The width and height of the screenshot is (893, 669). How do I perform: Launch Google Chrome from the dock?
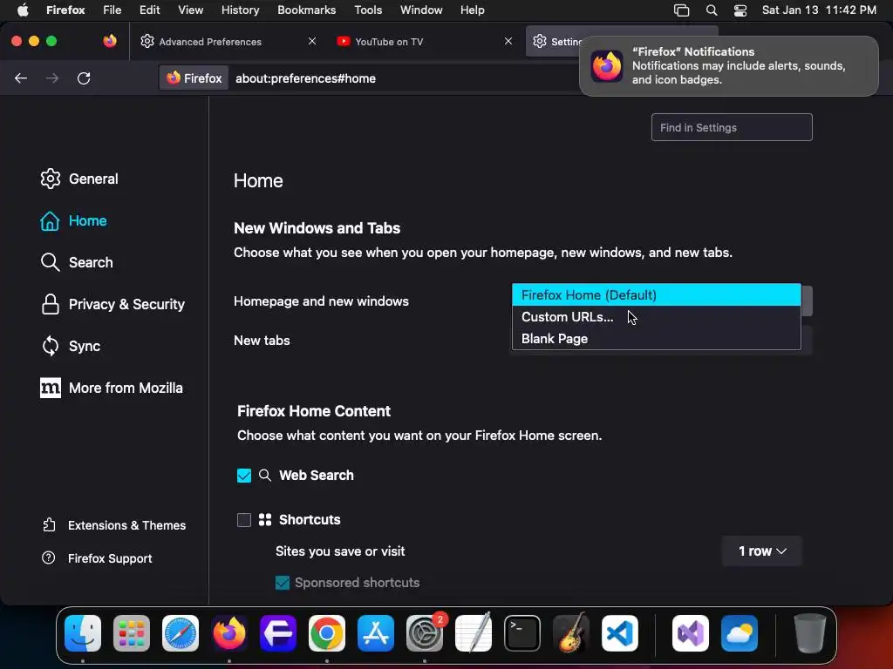pyautogui.click(x=327, y=633)
